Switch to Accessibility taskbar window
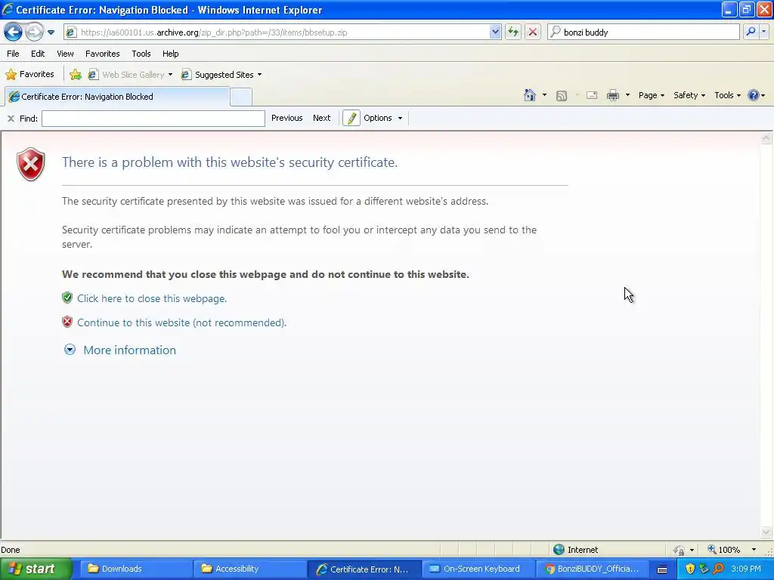The height and width of the screenshot is (580, 774). 249,569
